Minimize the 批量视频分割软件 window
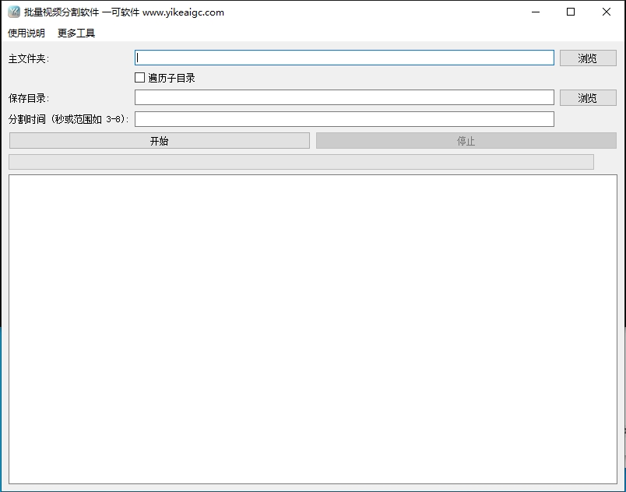626x492 pixels. (536, 12)
